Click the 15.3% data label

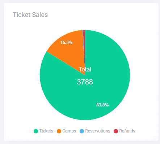66,43
